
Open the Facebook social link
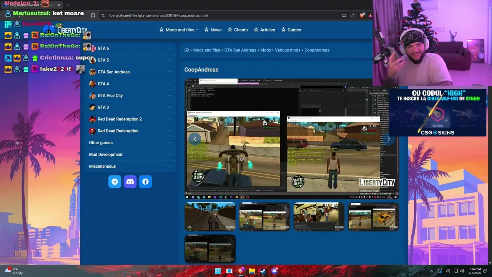[145, 182]
